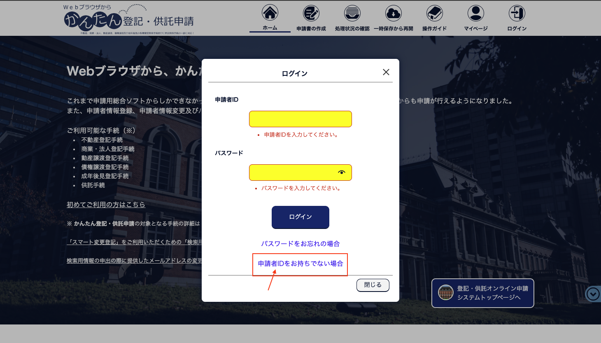Open パスワードをお忘れの場合 link
Screen dimensions: 601x343
tap(300, 244)
